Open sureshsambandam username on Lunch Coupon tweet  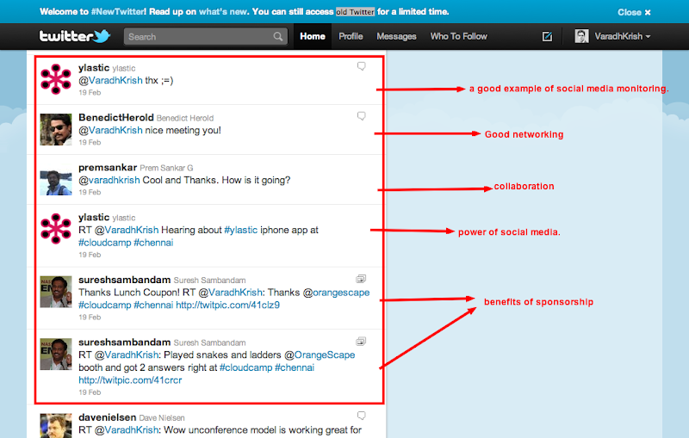[x=124, y=280]
